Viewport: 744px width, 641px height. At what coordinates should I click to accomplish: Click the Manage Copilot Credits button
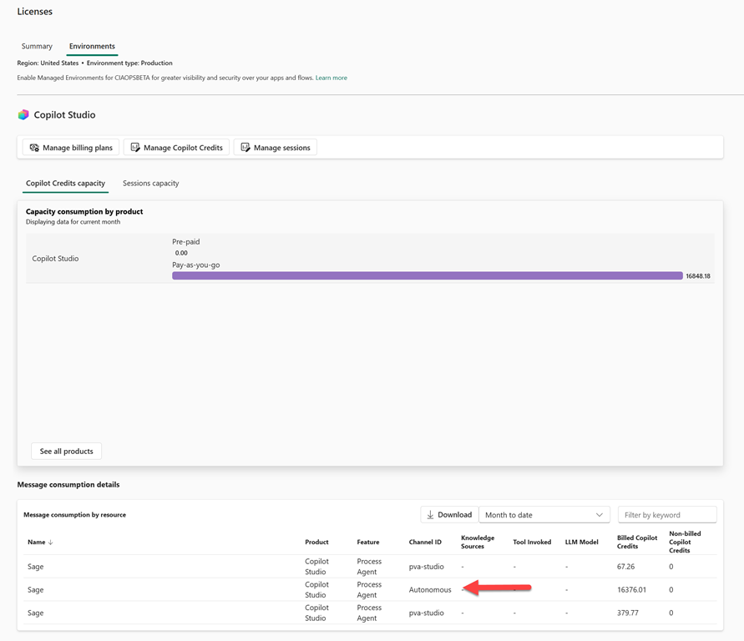(176, 148)
